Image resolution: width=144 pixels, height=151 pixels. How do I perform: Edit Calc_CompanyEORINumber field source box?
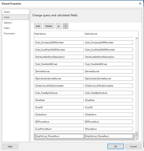109,43
